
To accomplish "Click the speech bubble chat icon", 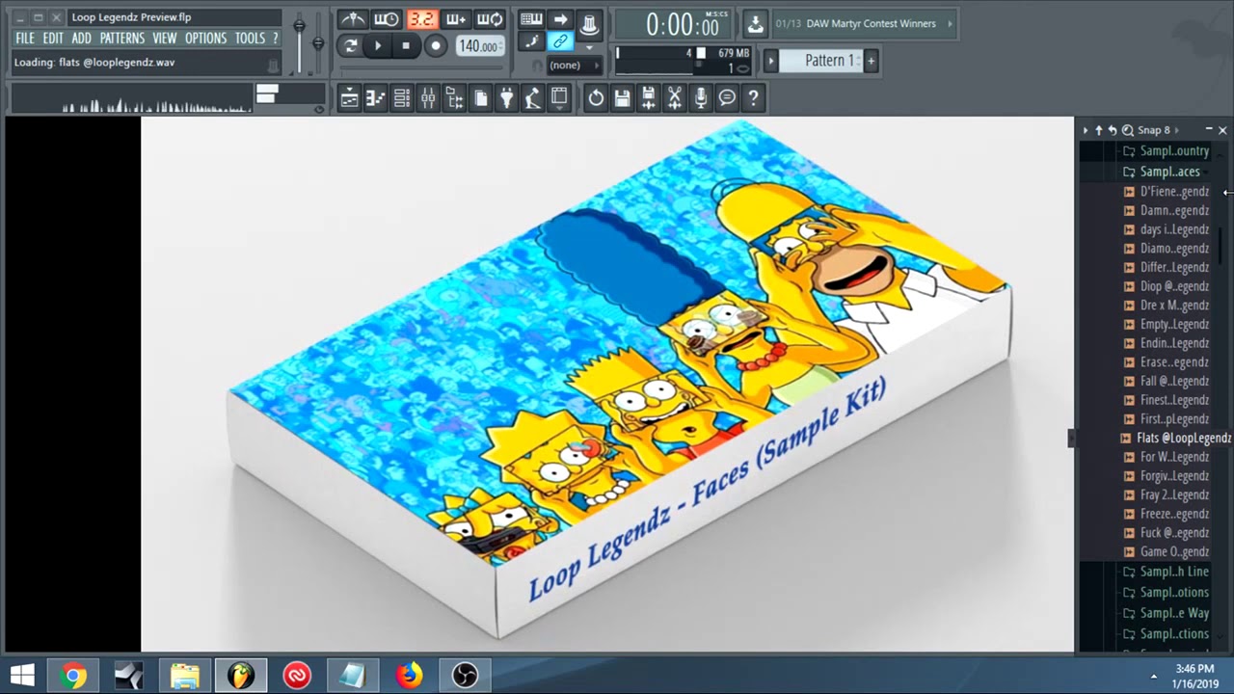I will [x=727, y=97].
